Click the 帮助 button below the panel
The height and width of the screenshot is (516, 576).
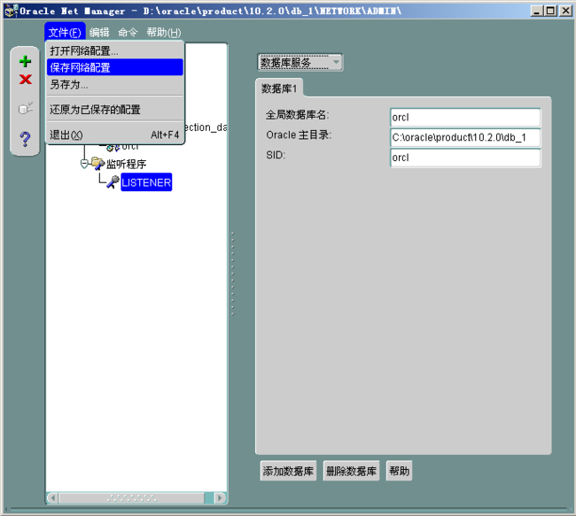click(400, 471)
